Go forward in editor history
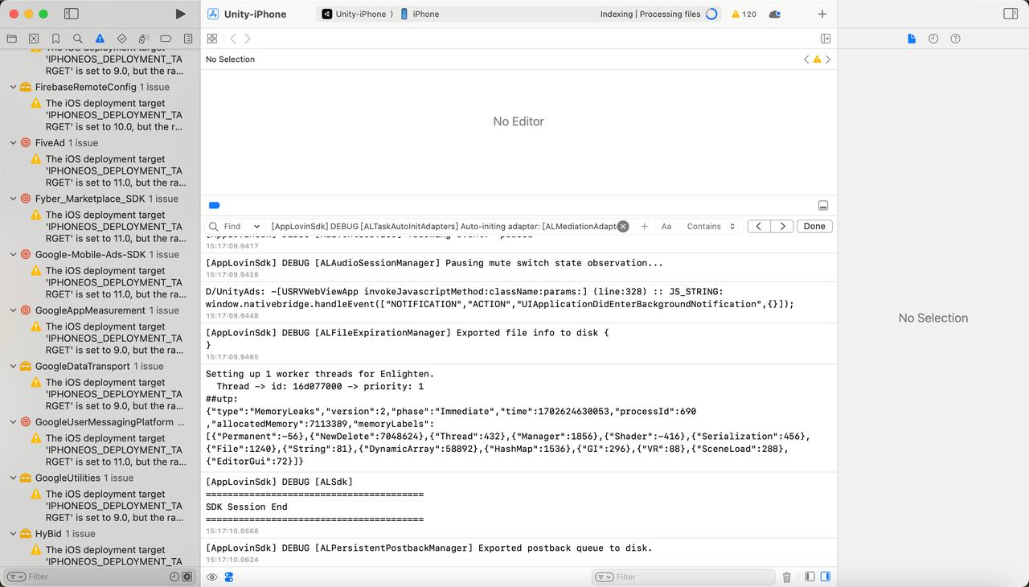This screenshot has height=587, width=1029. (248, 39)
